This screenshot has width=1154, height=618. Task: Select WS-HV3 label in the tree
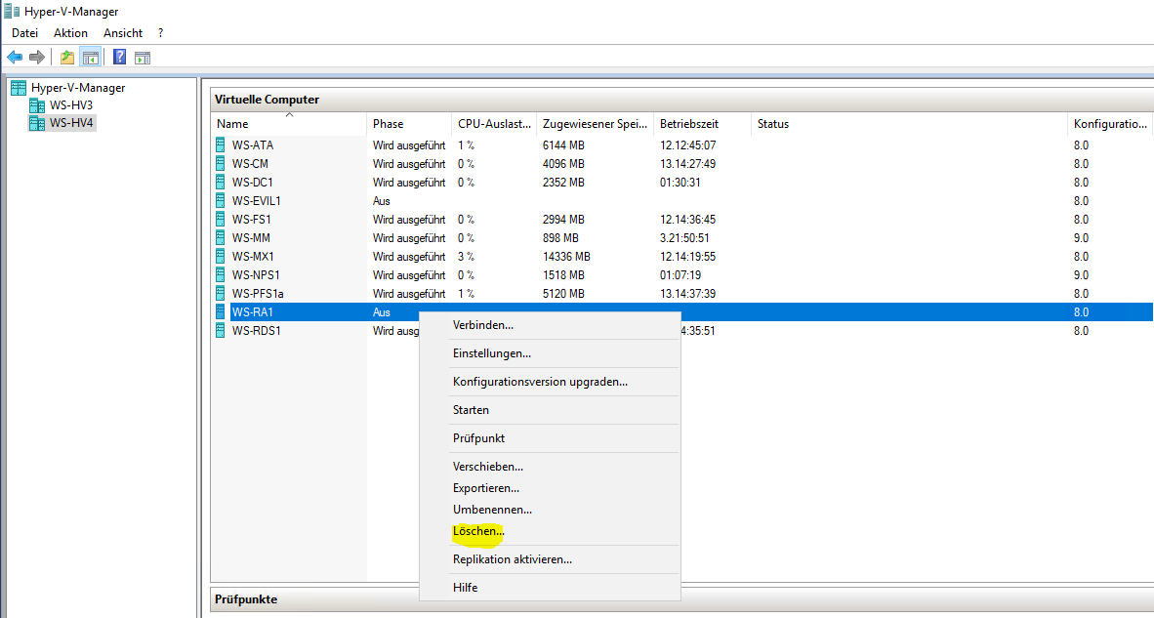click(x=70, y=105)
